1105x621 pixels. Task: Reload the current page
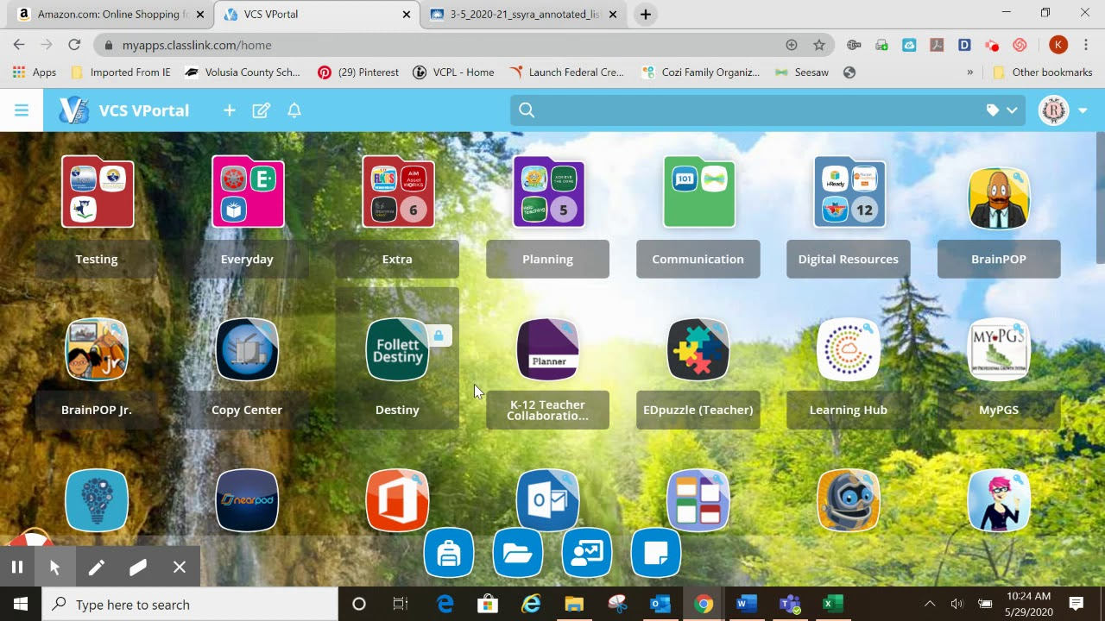(74, 45)
